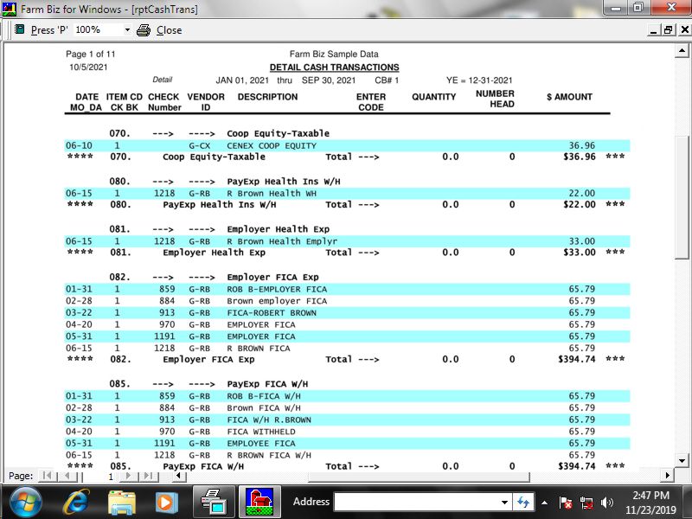Jump to the last report page
Image resolution: width=692 pixels, height=519 pixels.
(148, 476)
